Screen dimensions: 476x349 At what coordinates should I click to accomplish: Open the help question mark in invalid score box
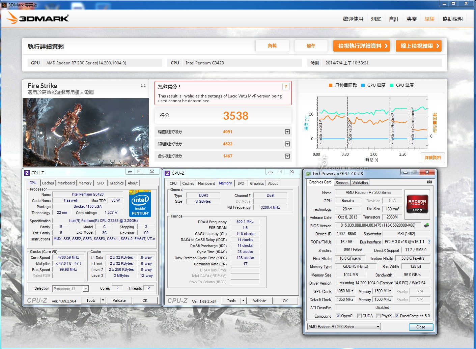[x=286, y=87]
